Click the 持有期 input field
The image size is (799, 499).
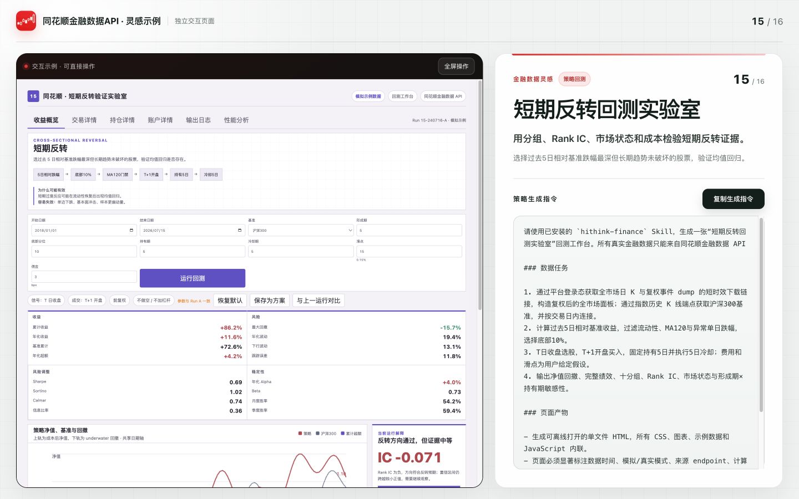point(193,251)
